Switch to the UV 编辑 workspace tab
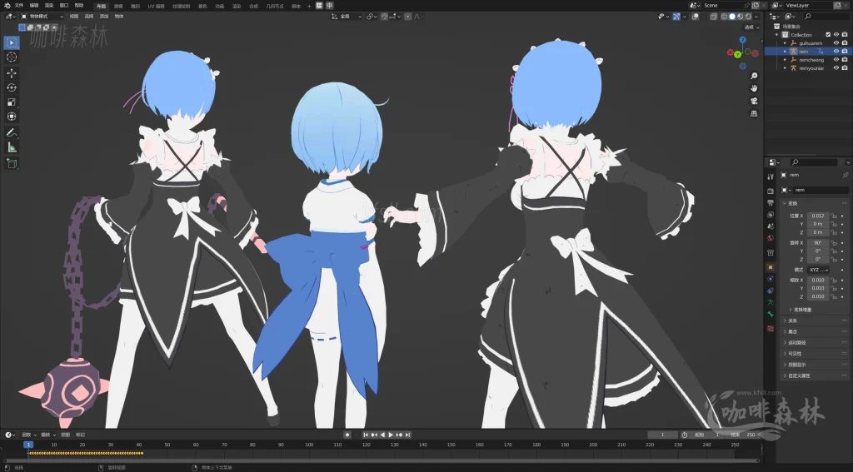Image resolution: width=853 pixels, height=472 pixels. [x=156, y=6]
